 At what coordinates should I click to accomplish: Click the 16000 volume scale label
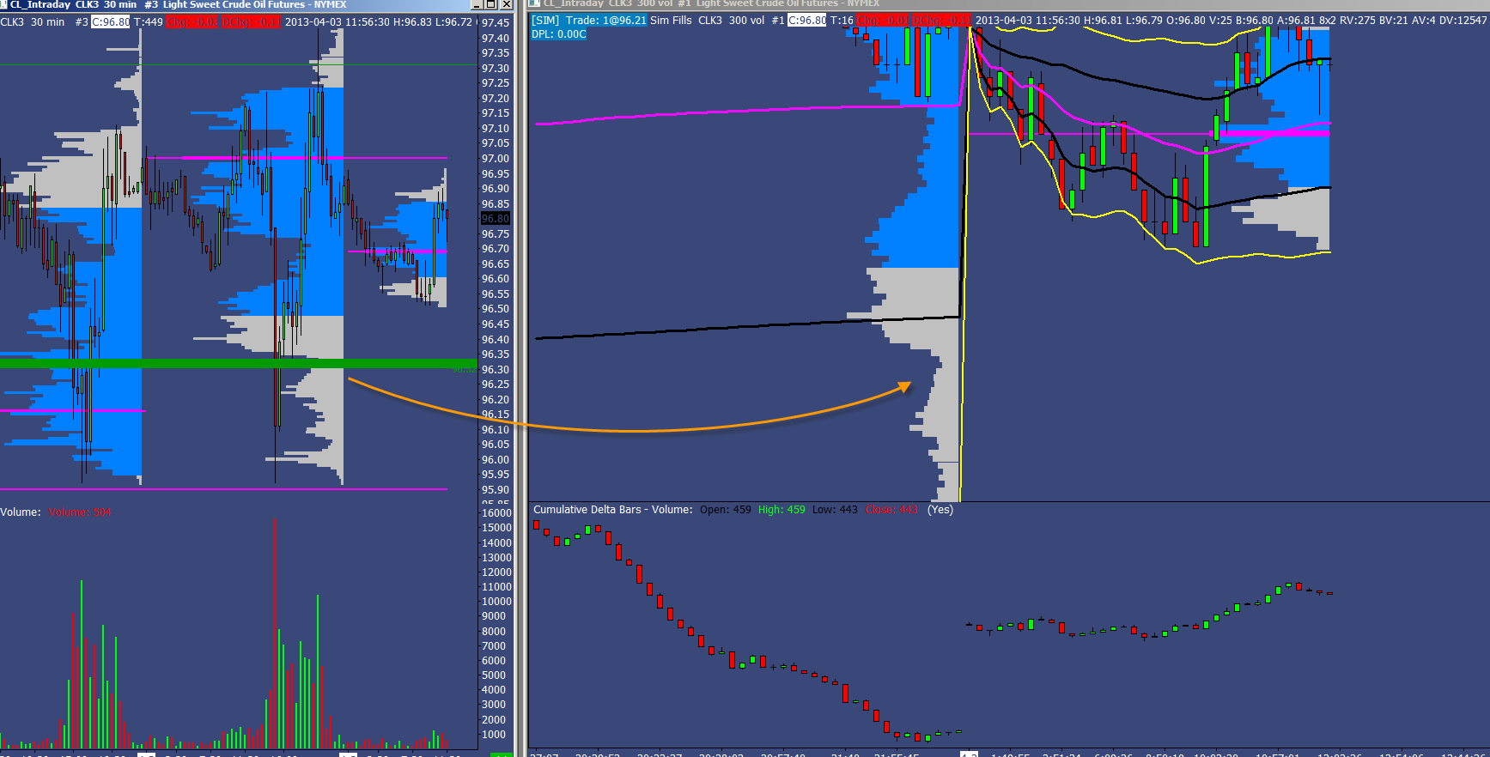(496, 513)
